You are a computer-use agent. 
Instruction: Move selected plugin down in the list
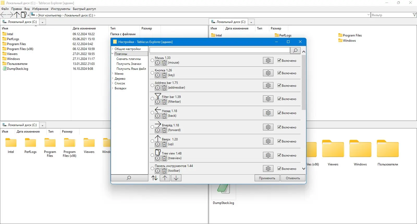click(x=176, y=178)
